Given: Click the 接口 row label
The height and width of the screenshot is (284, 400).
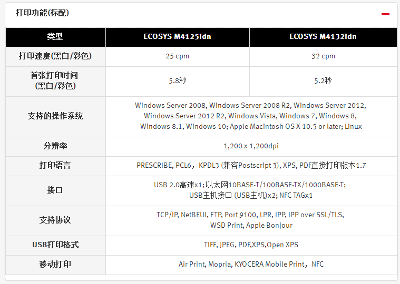Looking at the screenshot, I should pos(55,190).
